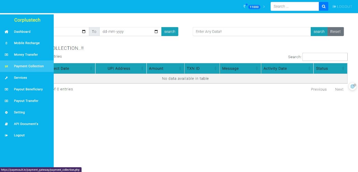
Task: Click search button next to Enter Any Data field
Action: pos(319,32)
